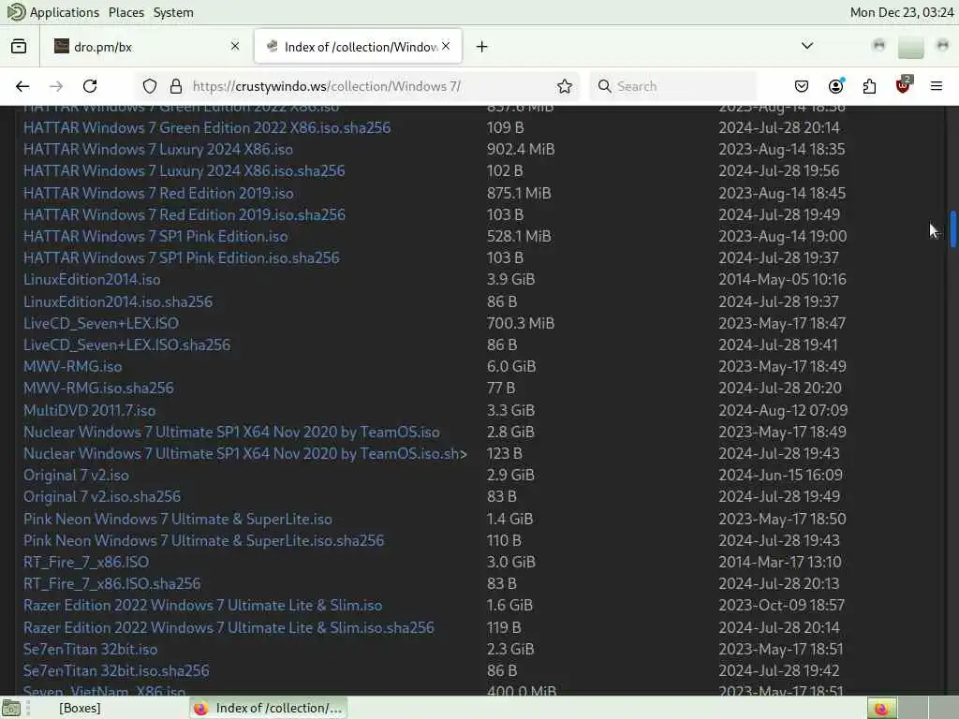Click the 700.3 MiB size value
This screenshot has height=719, width=959.
pyautogui.click(x=521, y=323)
